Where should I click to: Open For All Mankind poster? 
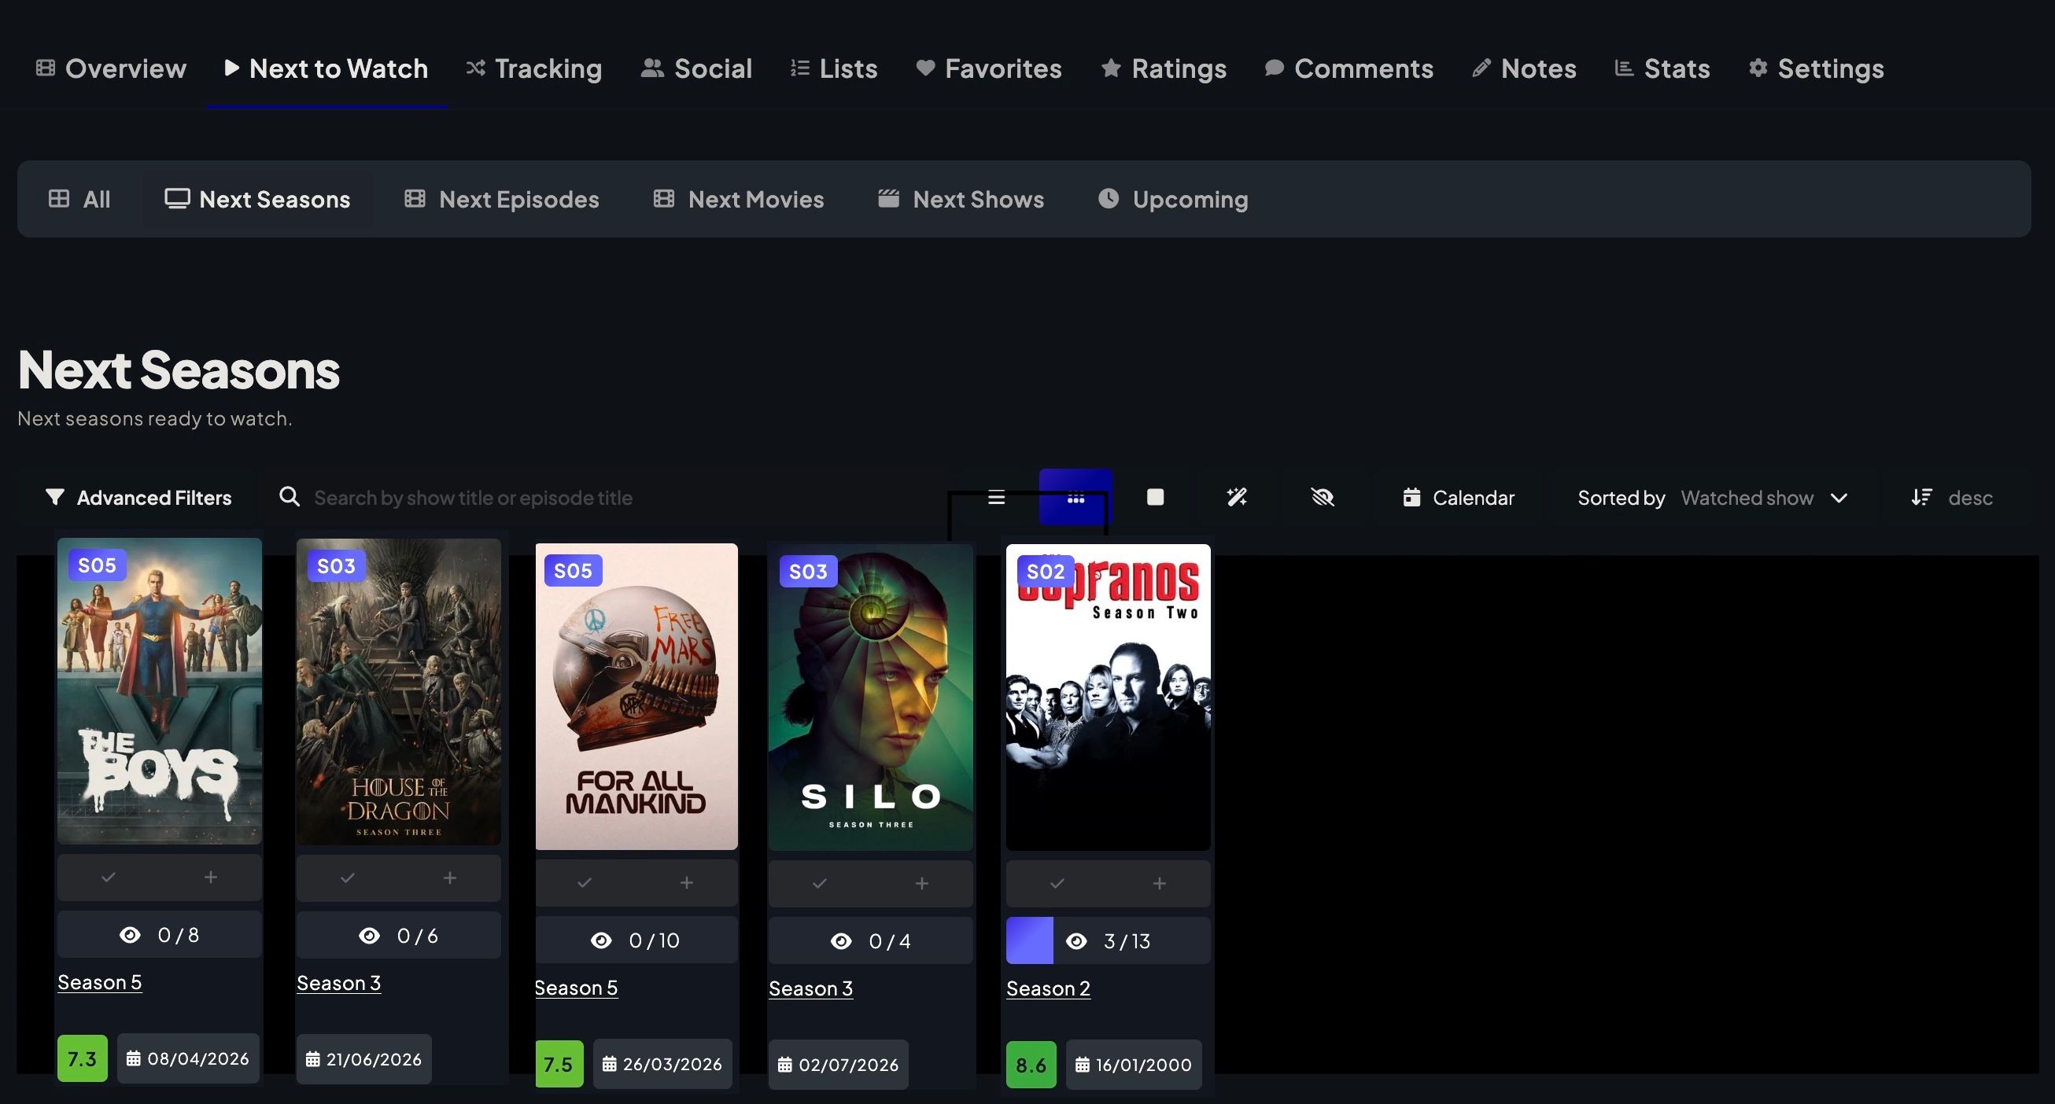(636, 696)
